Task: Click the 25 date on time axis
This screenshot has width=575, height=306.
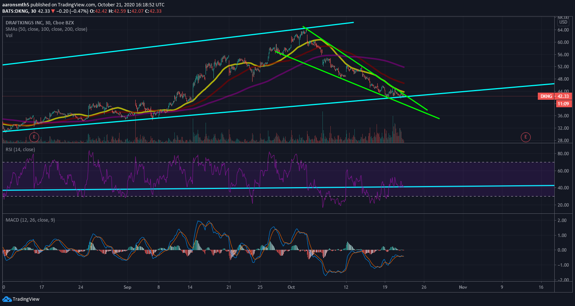Action: [260, 287]
